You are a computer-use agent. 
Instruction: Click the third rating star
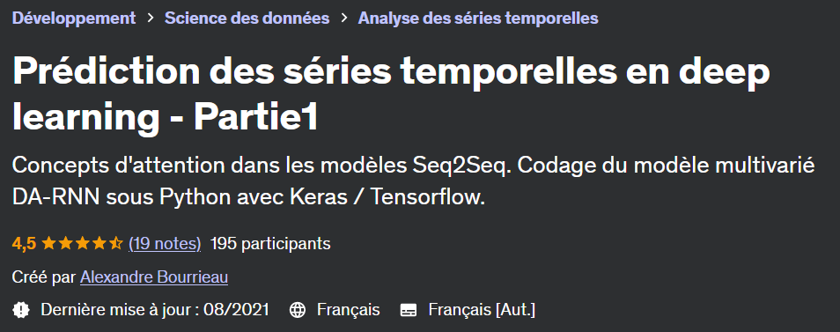[x=83, y=244]
